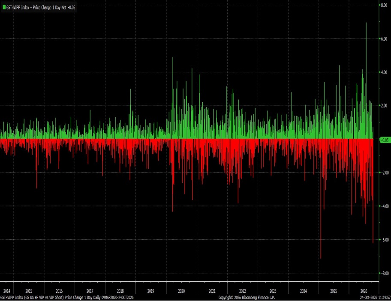Click the positive 6.00 y-axis label
391x301 pixels.
384,39
